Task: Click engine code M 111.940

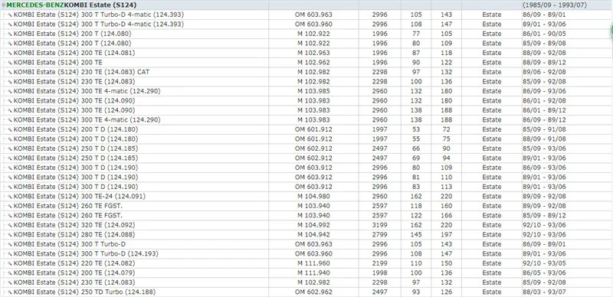Action: (x=313, y=273)
